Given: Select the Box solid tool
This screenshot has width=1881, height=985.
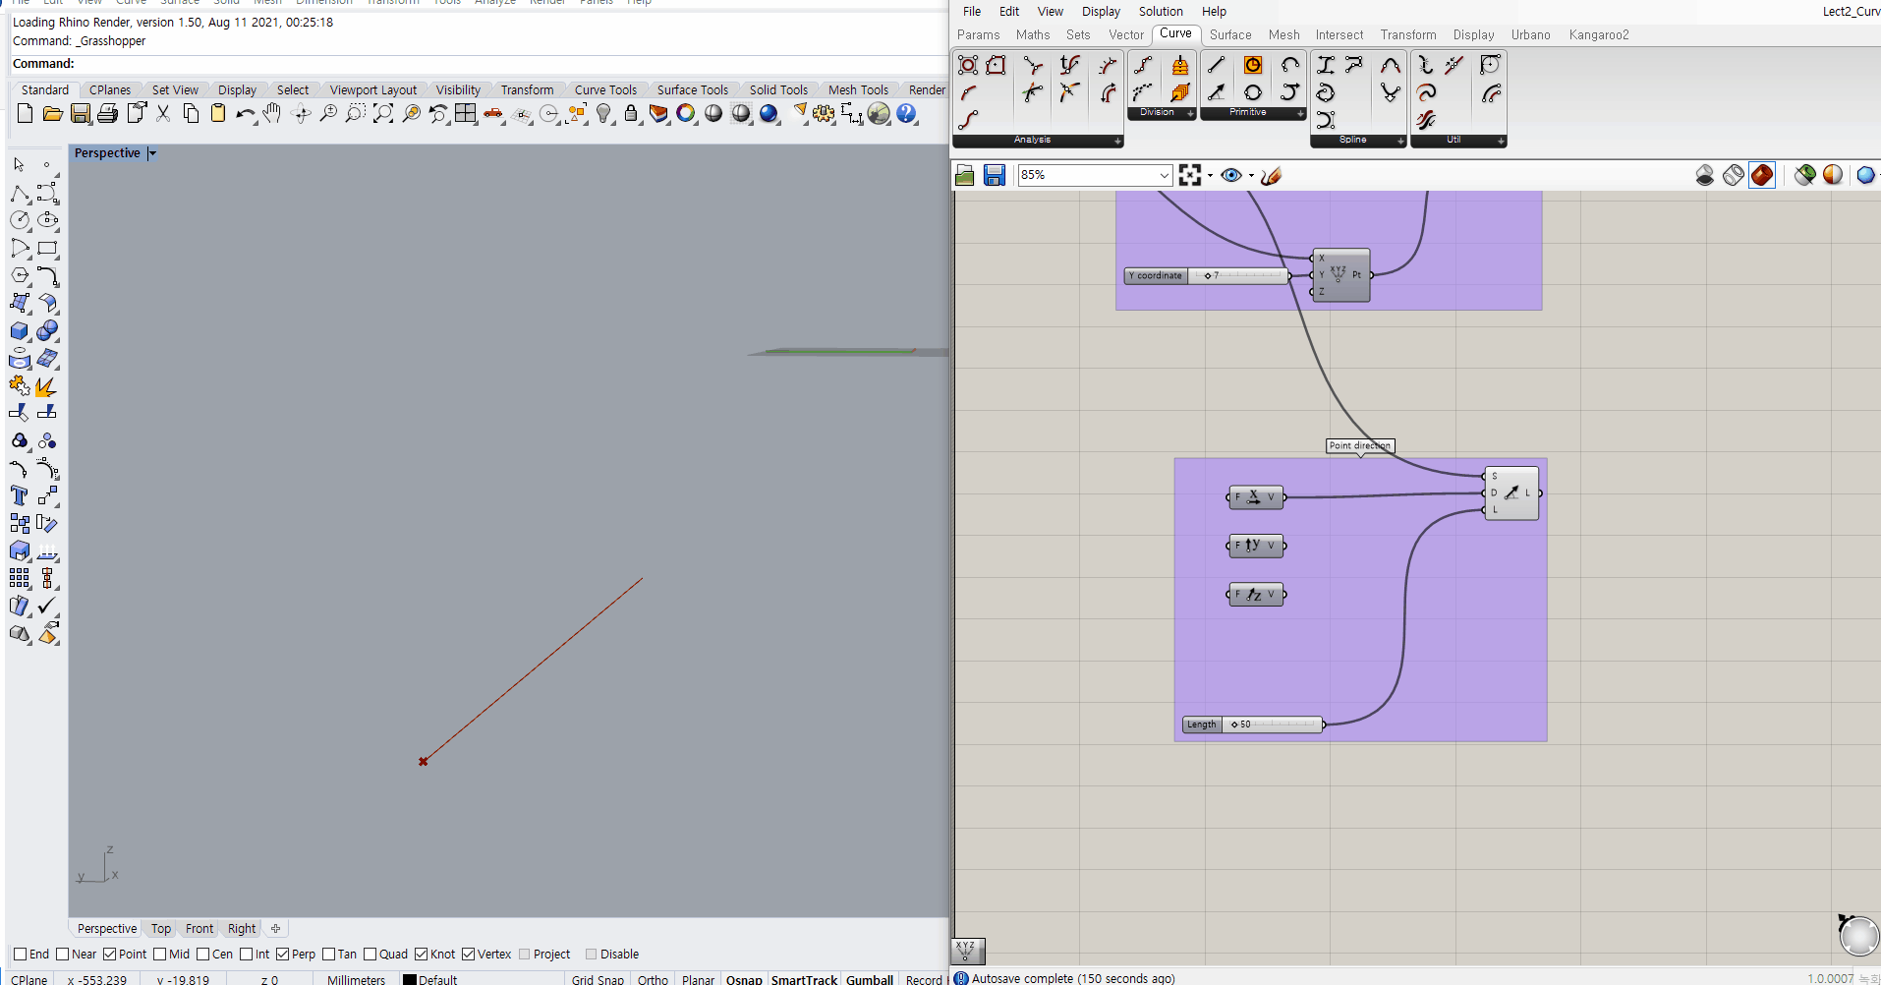Looking at the screenshot, I should [20, 330].
